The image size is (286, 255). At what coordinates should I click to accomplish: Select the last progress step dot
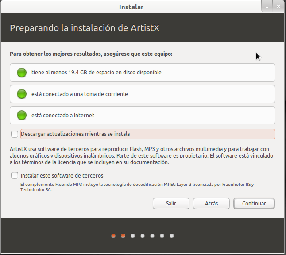pos(172,236)
